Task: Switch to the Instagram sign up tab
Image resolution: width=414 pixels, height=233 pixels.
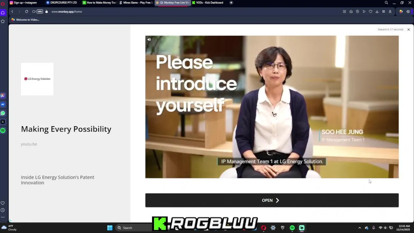Action: pyautogui.click(x=26, y=3)
